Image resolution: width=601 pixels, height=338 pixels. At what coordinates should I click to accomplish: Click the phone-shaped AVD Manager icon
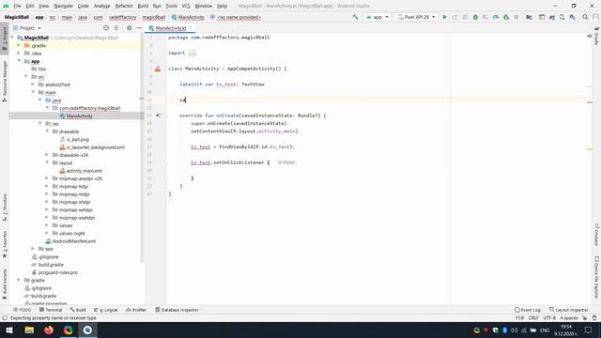[562, 17]
